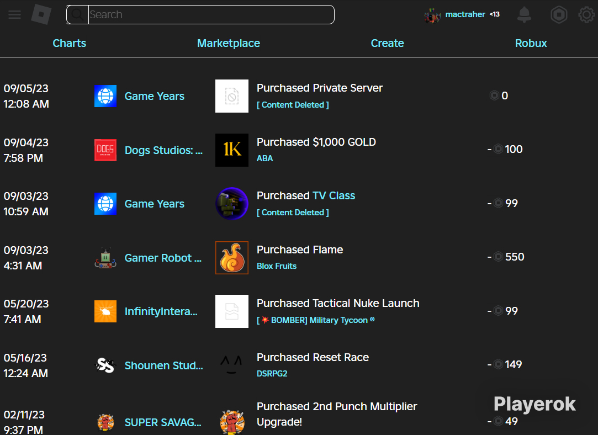The image size is (598, 435).
Task: Open the TV Class item thumbnail
Action: [x=232, y=204]
